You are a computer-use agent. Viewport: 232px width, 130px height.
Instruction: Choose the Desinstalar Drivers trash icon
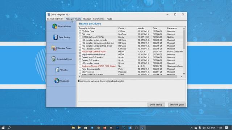tap(54, 59)
